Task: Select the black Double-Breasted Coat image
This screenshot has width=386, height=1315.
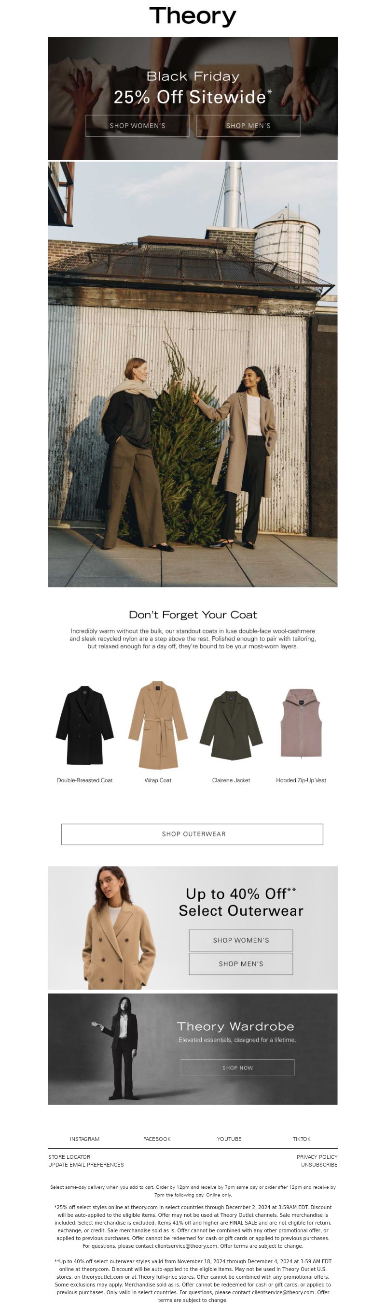Action: 84,725
